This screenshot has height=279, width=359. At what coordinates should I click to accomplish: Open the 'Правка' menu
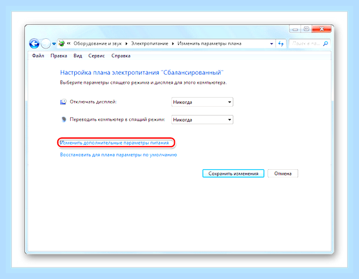pos(59,55)
